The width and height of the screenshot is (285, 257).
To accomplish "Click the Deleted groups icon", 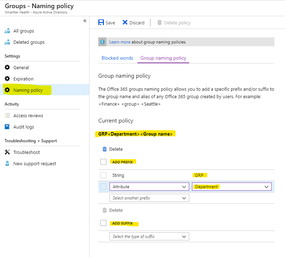I will [x=7, y=42].
